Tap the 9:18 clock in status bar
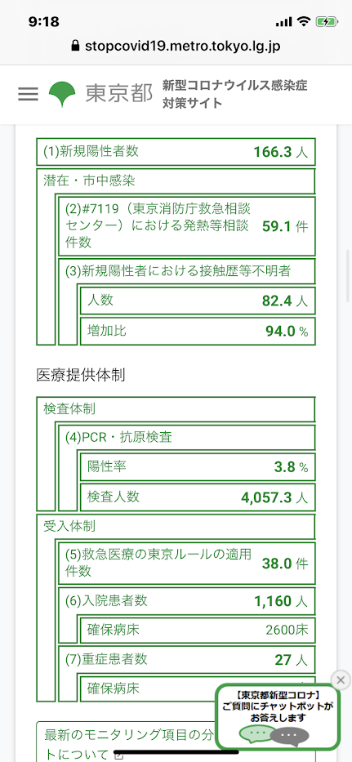This screenshot has width=352, height=762. (x=44, y=21)
